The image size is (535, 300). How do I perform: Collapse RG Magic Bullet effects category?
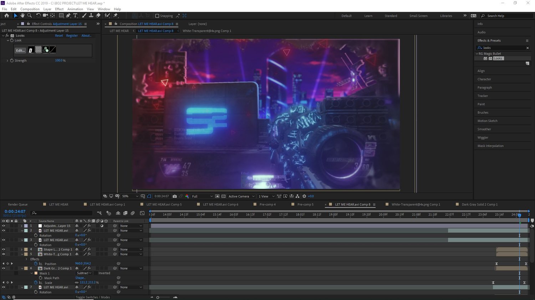[477, 54]
